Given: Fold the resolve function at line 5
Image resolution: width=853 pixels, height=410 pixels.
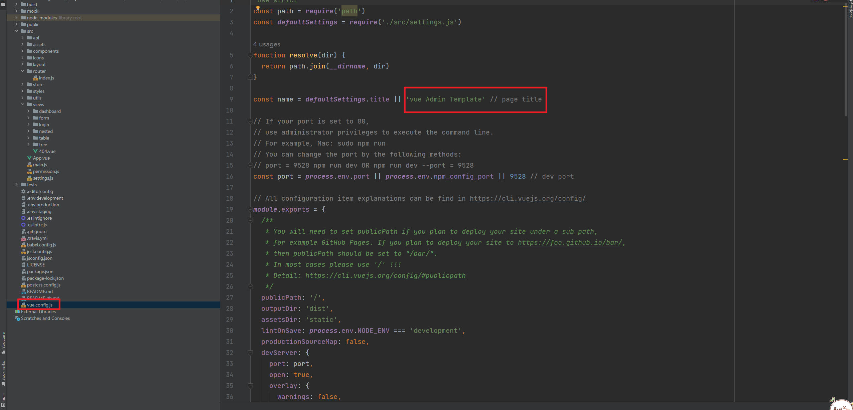Looking at the screenshot, I should coord(250,55).
